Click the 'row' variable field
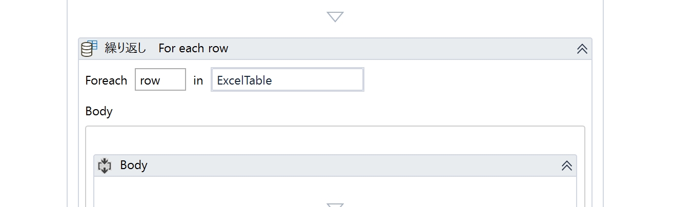This screenshot has width=674, height=207. [160, 80]
